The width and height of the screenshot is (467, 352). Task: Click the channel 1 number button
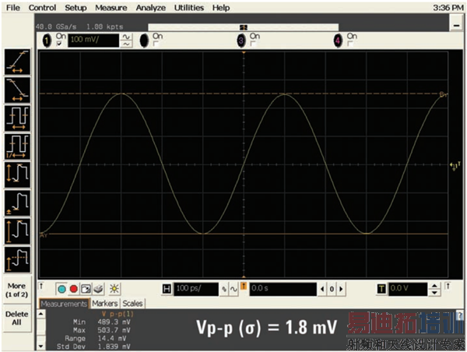coord(47,40)
